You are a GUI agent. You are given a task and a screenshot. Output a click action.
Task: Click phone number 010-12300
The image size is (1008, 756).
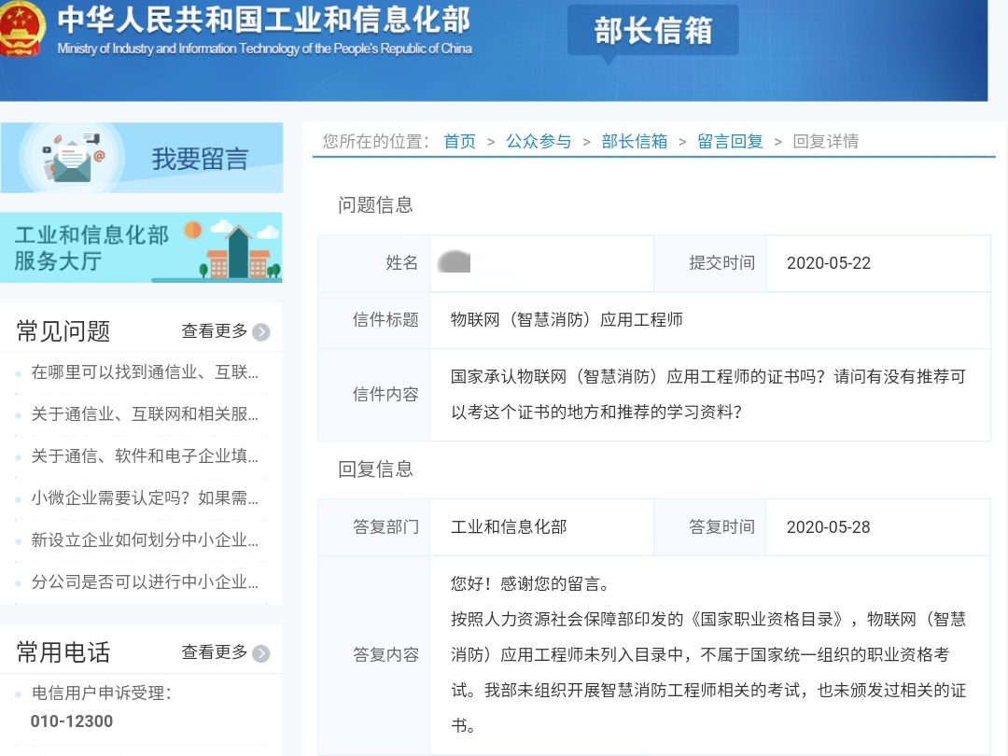(71, 721)
